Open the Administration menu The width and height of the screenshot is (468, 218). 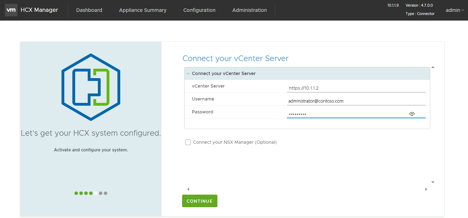pos(250,10)
